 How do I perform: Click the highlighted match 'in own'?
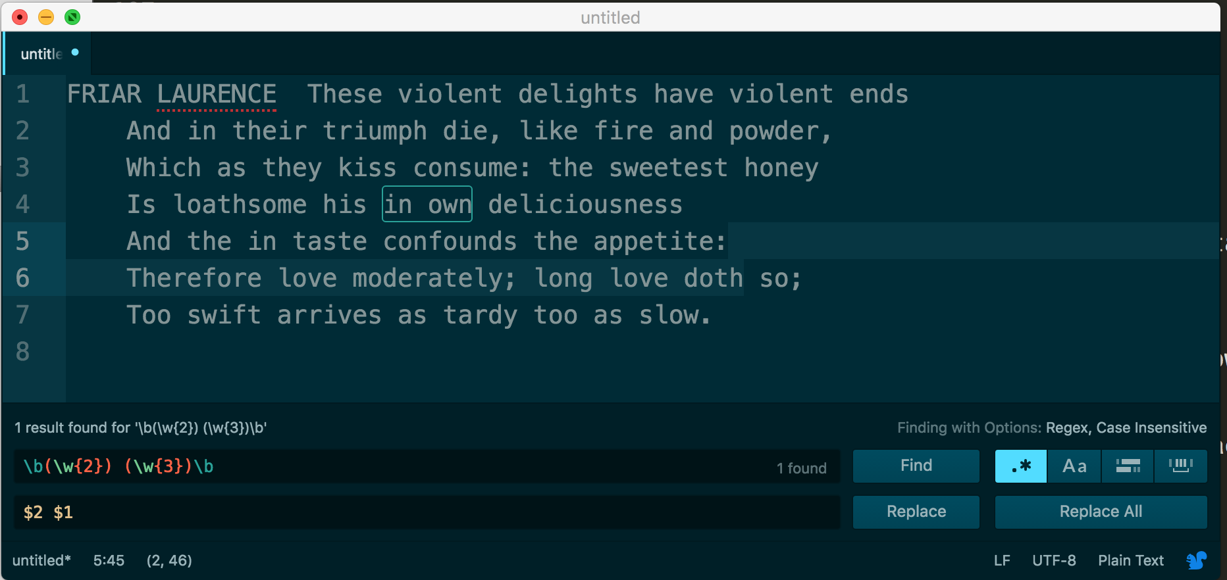point(427,205)
